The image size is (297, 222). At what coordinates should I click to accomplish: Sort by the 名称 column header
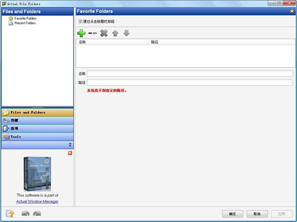tap(112, 42)
